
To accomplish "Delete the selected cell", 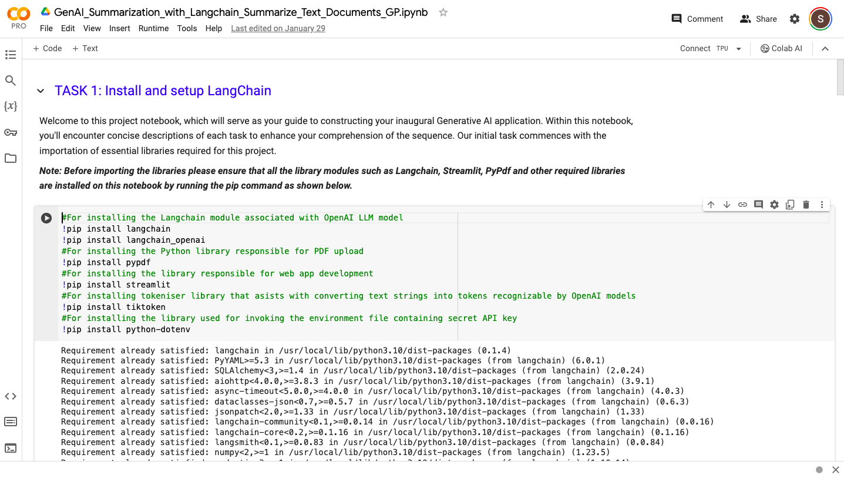I will pyautogui.click(x=806, y=205).
